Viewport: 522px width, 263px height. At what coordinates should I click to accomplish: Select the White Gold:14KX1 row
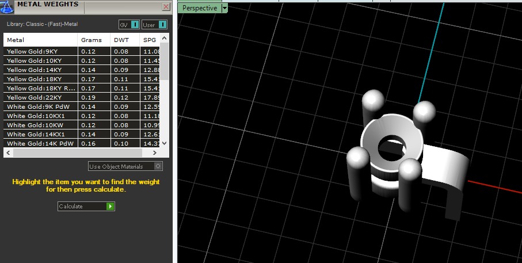(x=82, y=134)
